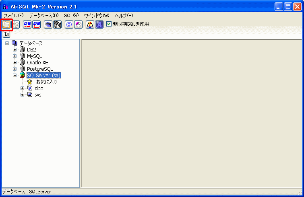Click the blue @ symbol toolbar icon

pyautogui.click(x=69, y=25)
